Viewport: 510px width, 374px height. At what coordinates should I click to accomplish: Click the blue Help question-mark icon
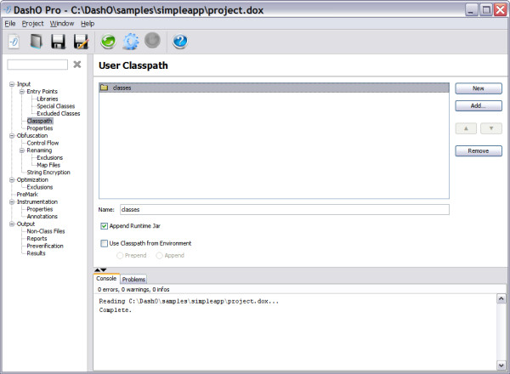(x=180, y=42)
